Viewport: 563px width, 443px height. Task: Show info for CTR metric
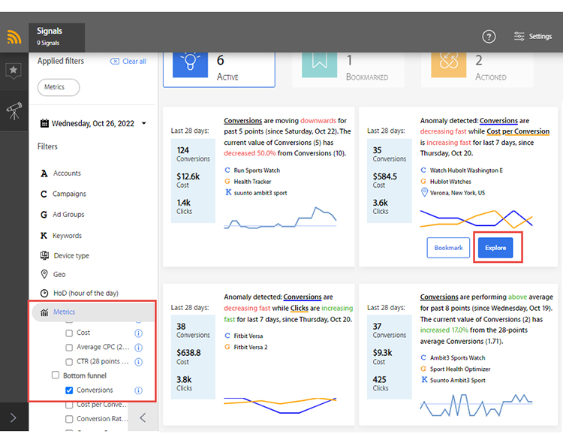pyautogui.click(x=139, y=362)
